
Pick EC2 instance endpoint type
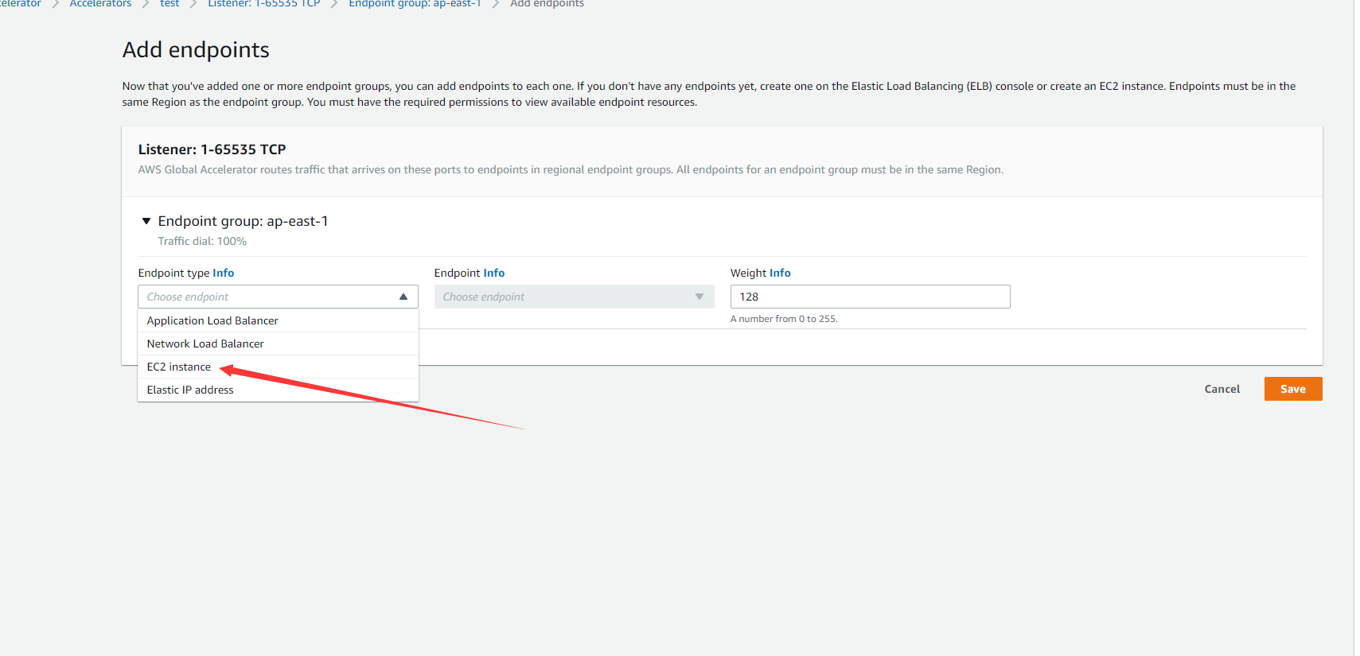coord(179,367)
